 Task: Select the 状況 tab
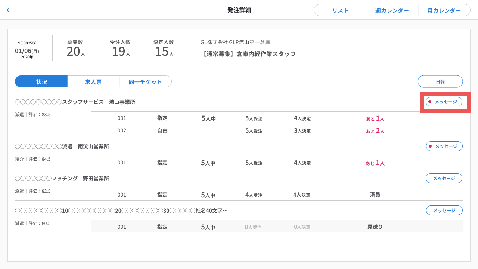[x=41, y=82]
